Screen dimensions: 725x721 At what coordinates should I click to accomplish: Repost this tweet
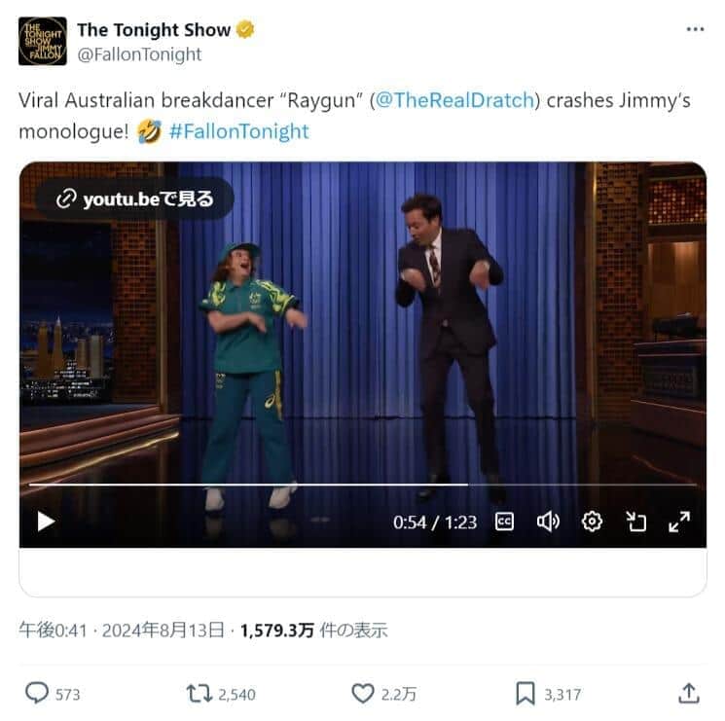point(199,694)
